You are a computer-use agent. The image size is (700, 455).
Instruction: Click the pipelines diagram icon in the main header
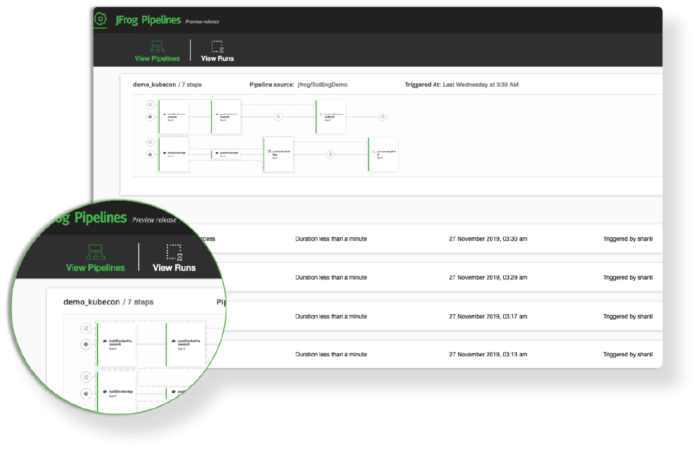tap(157, 46)
